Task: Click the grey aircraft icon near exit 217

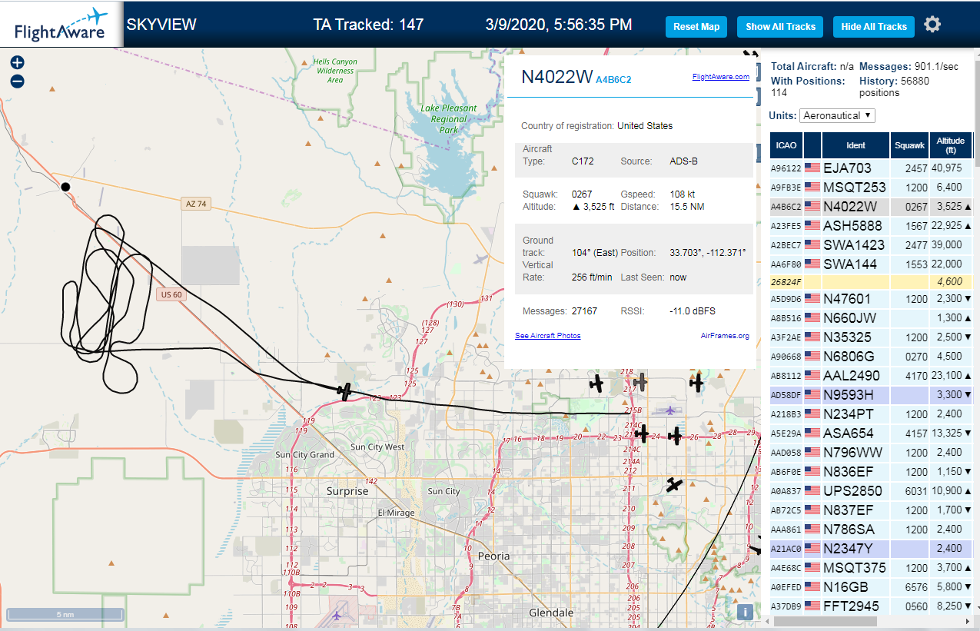Action: pyautogui.click(x=641, y=381)
